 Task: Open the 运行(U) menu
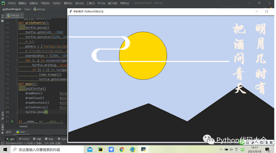(x=79, y=3)
